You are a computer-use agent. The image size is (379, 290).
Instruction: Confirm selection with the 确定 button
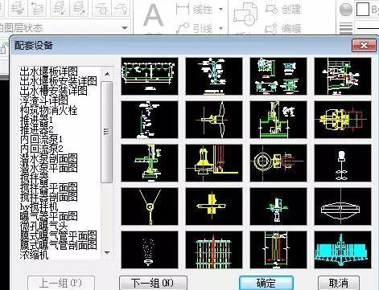click(266, 283)
